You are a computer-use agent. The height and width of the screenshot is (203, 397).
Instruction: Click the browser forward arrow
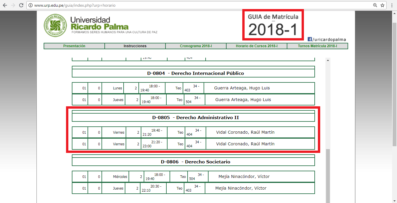pyautogui.click(x=13, y=5)
